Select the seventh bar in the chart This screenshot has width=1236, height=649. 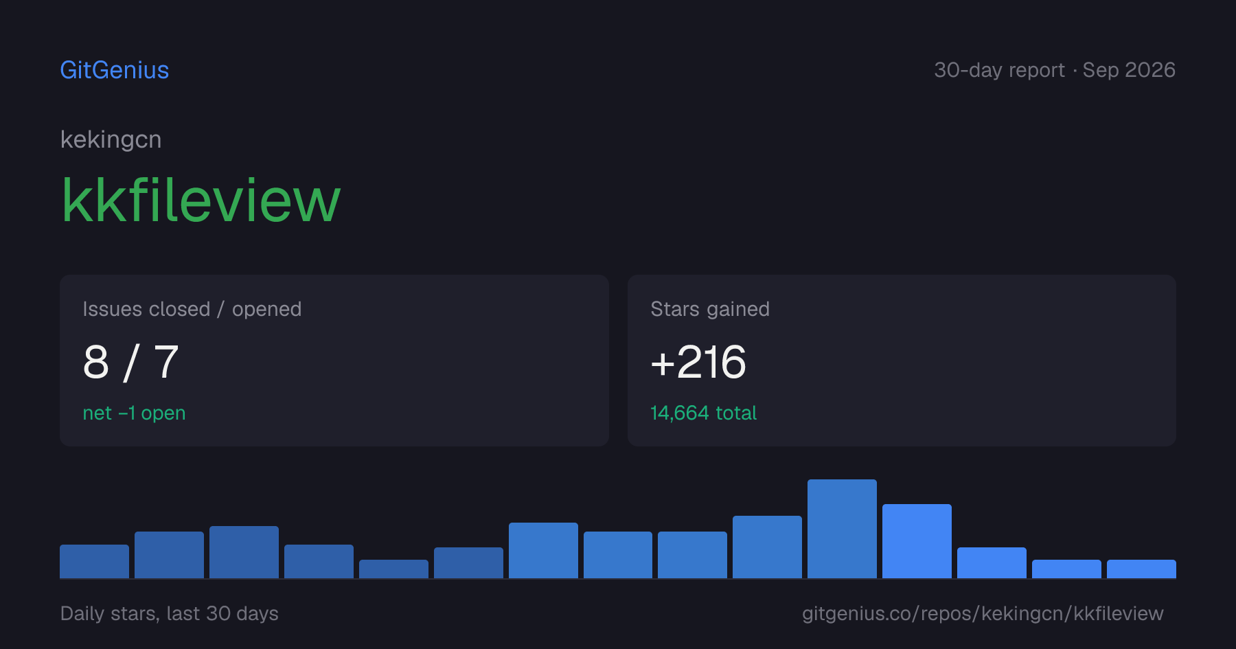coord(543,550)
